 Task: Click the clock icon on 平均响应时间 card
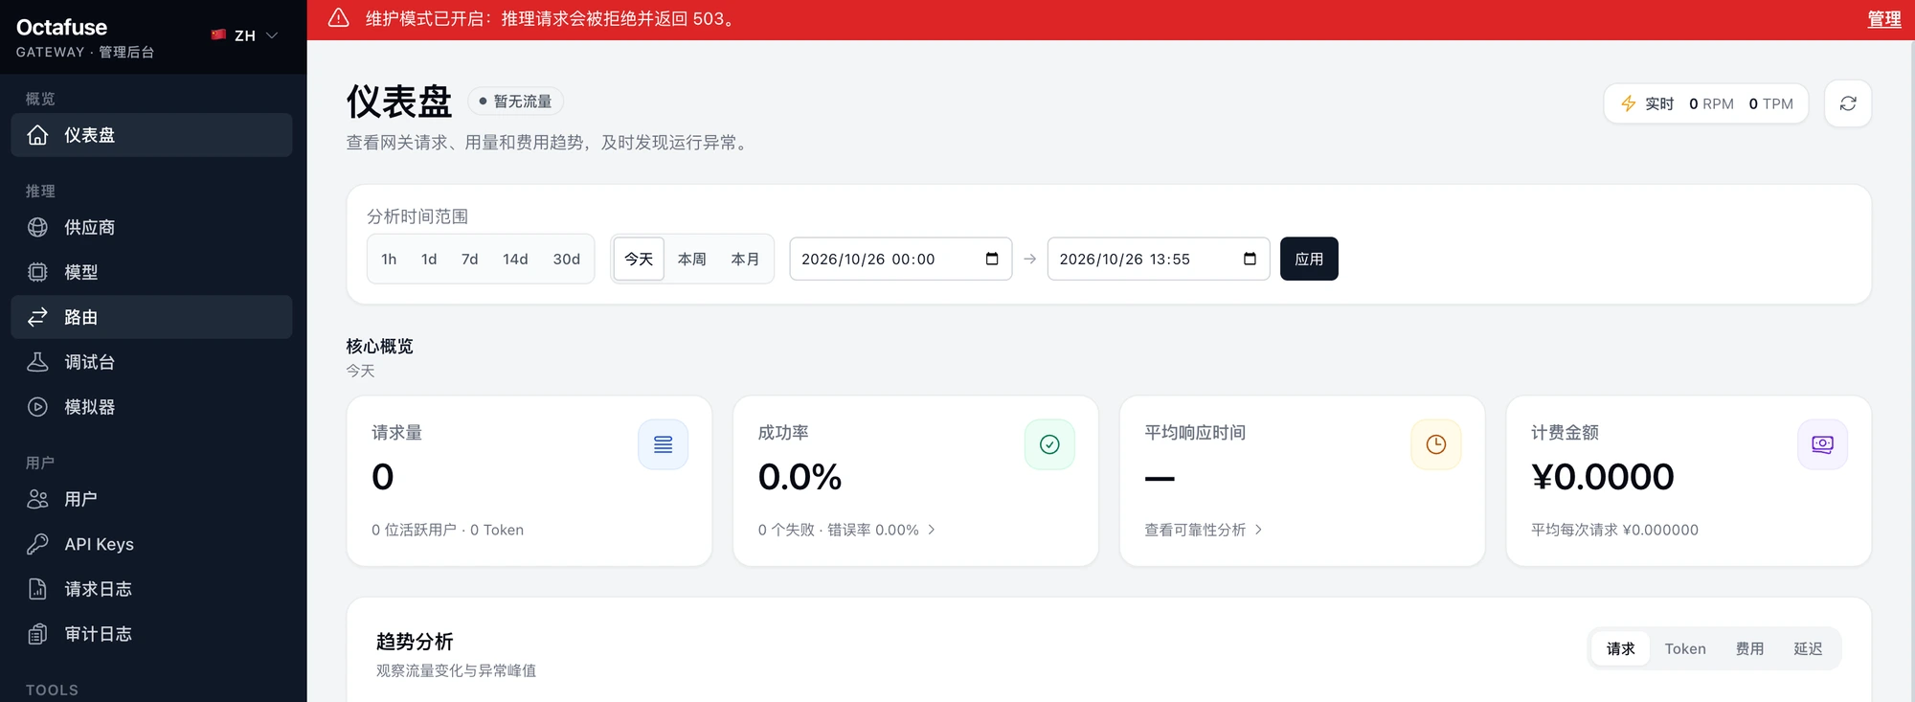(1436, 444)
